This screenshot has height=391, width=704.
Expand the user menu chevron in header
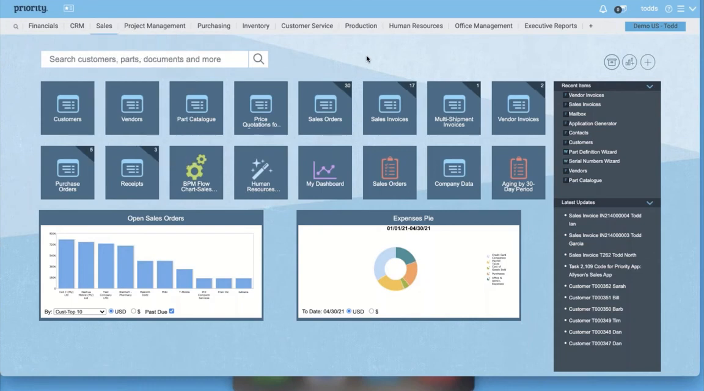point(693,9)
